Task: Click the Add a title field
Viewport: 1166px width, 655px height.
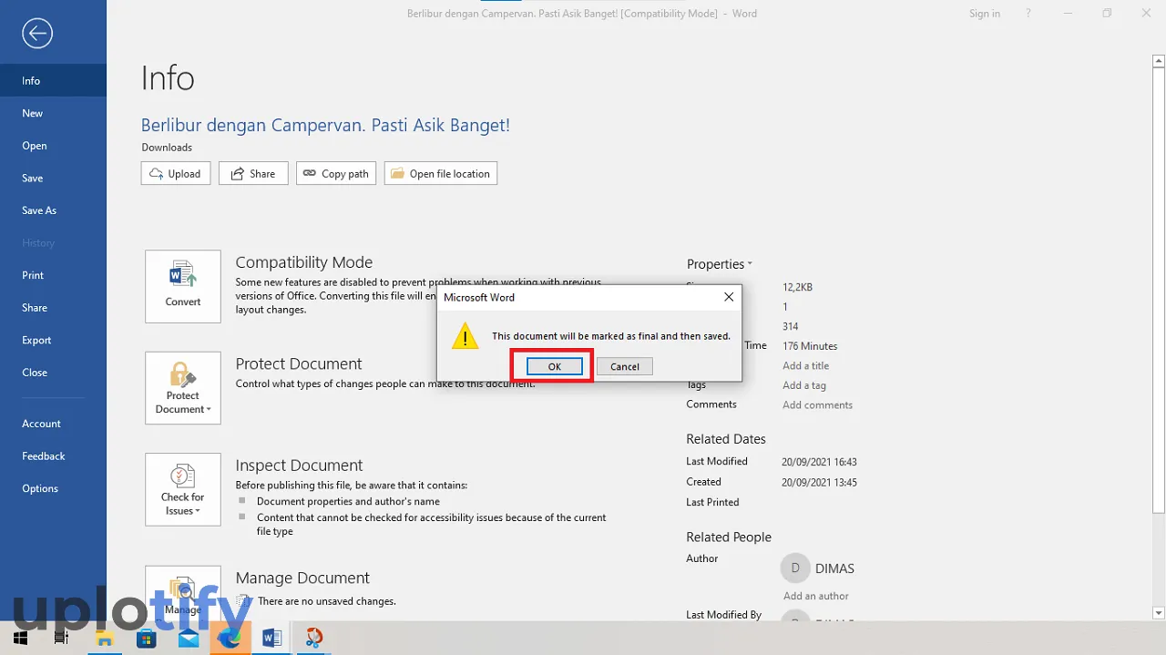Action: click(806, 365)
